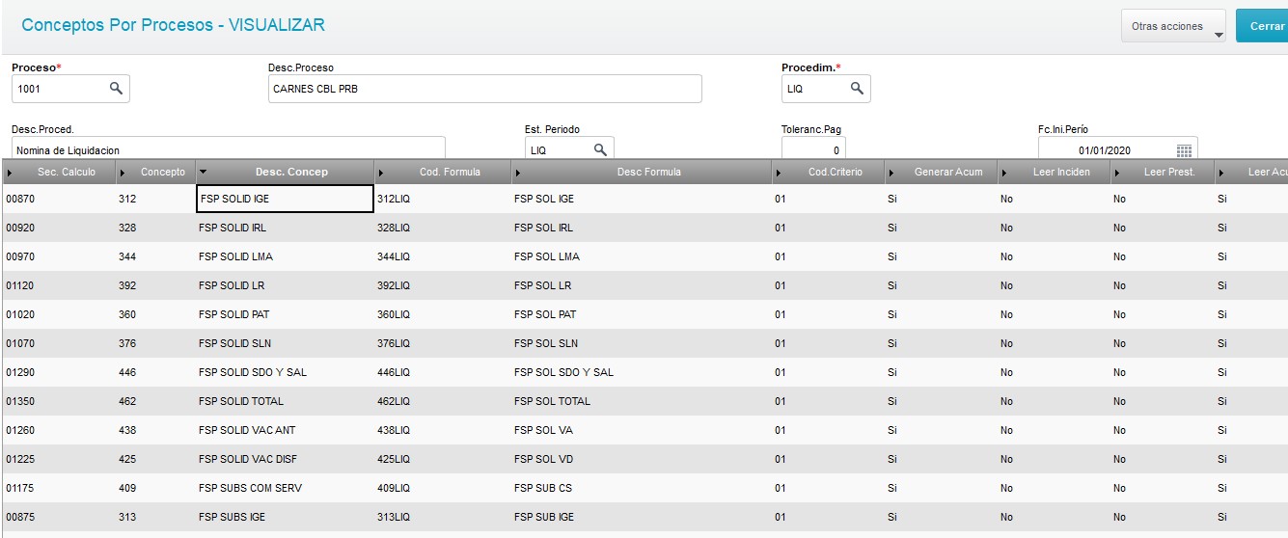Click the Desc.Proced. field Nomina de Liquidacion
Viewport: 1288px width, 538px height.
pos(228,149)
